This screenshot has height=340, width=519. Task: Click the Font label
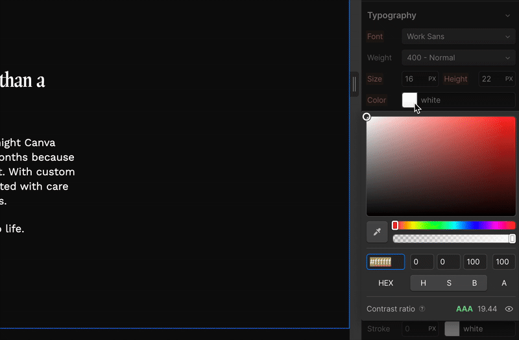375,36
